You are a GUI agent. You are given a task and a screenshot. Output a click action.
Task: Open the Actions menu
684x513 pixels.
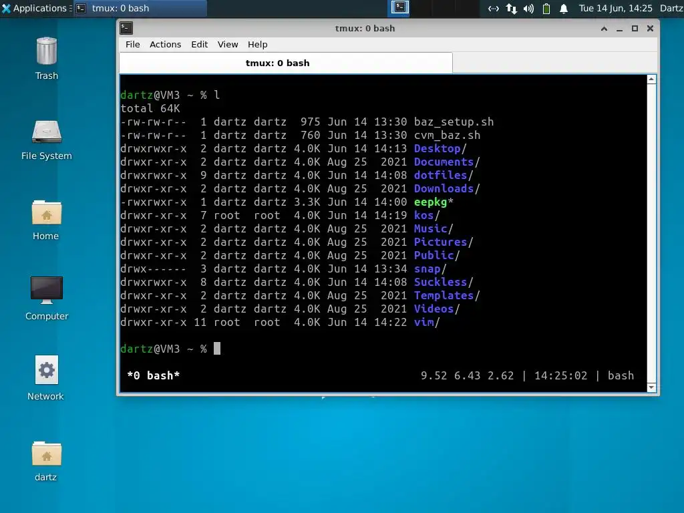coord(166,45)
